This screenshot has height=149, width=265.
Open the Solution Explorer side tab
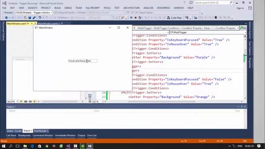pos(250,30)
